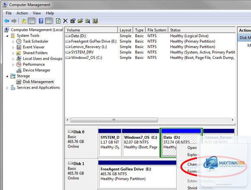Click the Up one level folder icon
This screenshot has width=251, height=190.
(x=24, y=21)
